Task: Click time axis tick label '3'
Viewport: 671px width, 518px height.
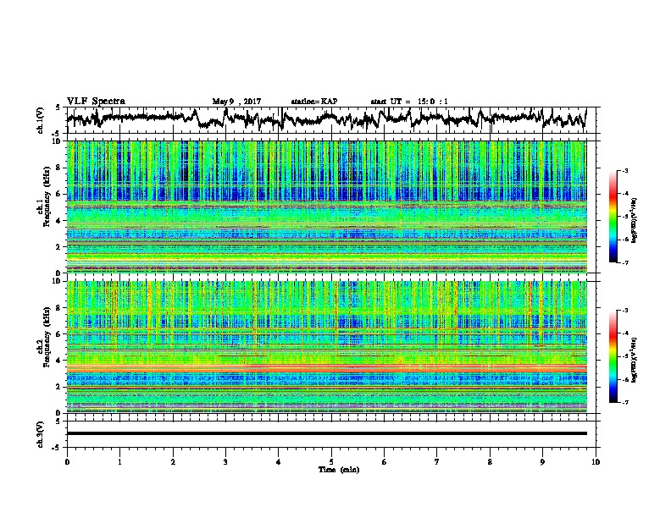Action: [225, 462]
